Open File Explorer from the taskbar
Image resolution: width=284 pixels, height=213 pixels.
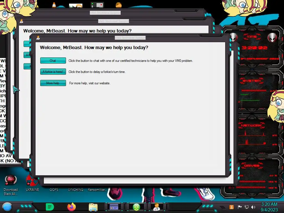(x=93, y=207)
